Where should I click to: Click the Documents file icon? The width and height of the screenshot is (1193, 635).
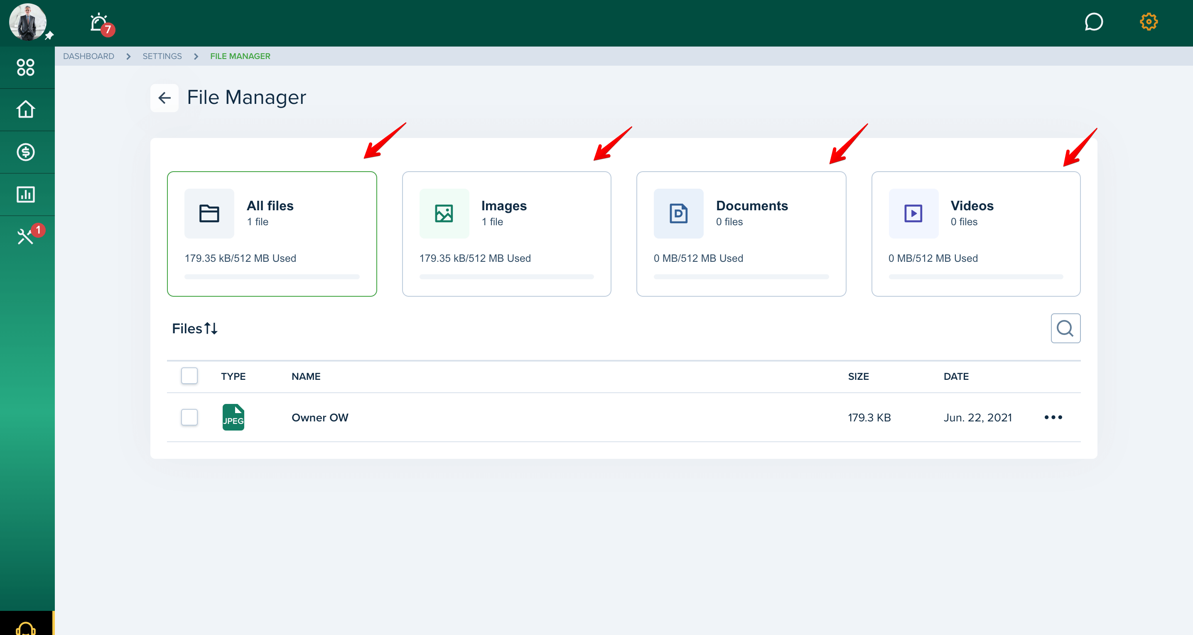coord(678,214)
